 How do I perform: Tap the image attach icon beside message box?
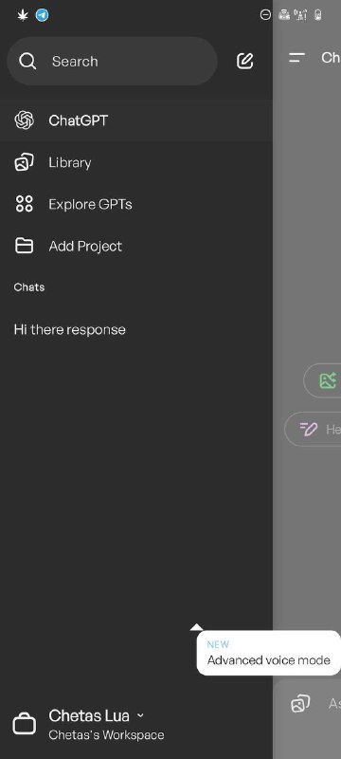(300, 703)
